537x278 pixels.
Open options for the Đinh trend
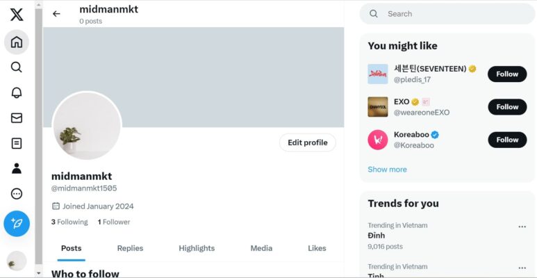tap(522, 227)
